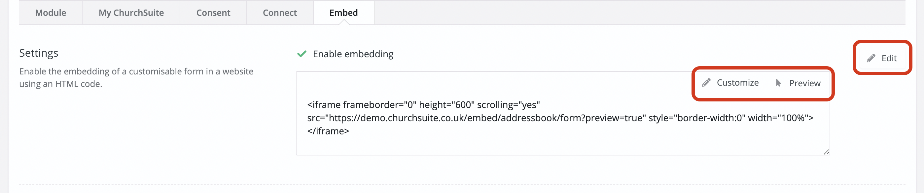Open the My ChurchSuite tab
Viewport: 924px width, 193px height.
coord(131,13)
